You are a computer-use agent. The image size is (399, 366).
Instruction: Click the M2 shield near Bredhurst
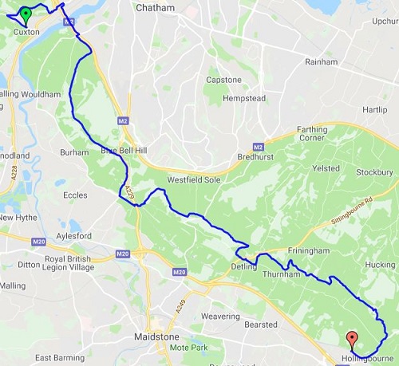[258, 147]
